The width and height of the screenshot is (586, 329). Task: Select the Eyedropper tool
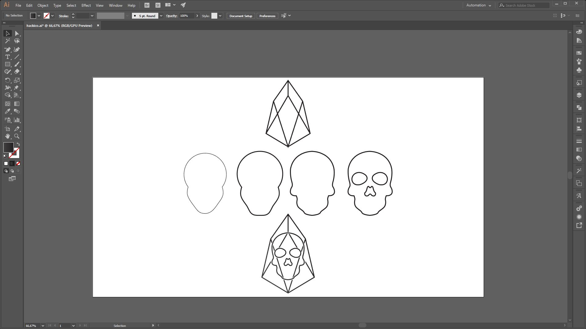(x=8, y=111)
